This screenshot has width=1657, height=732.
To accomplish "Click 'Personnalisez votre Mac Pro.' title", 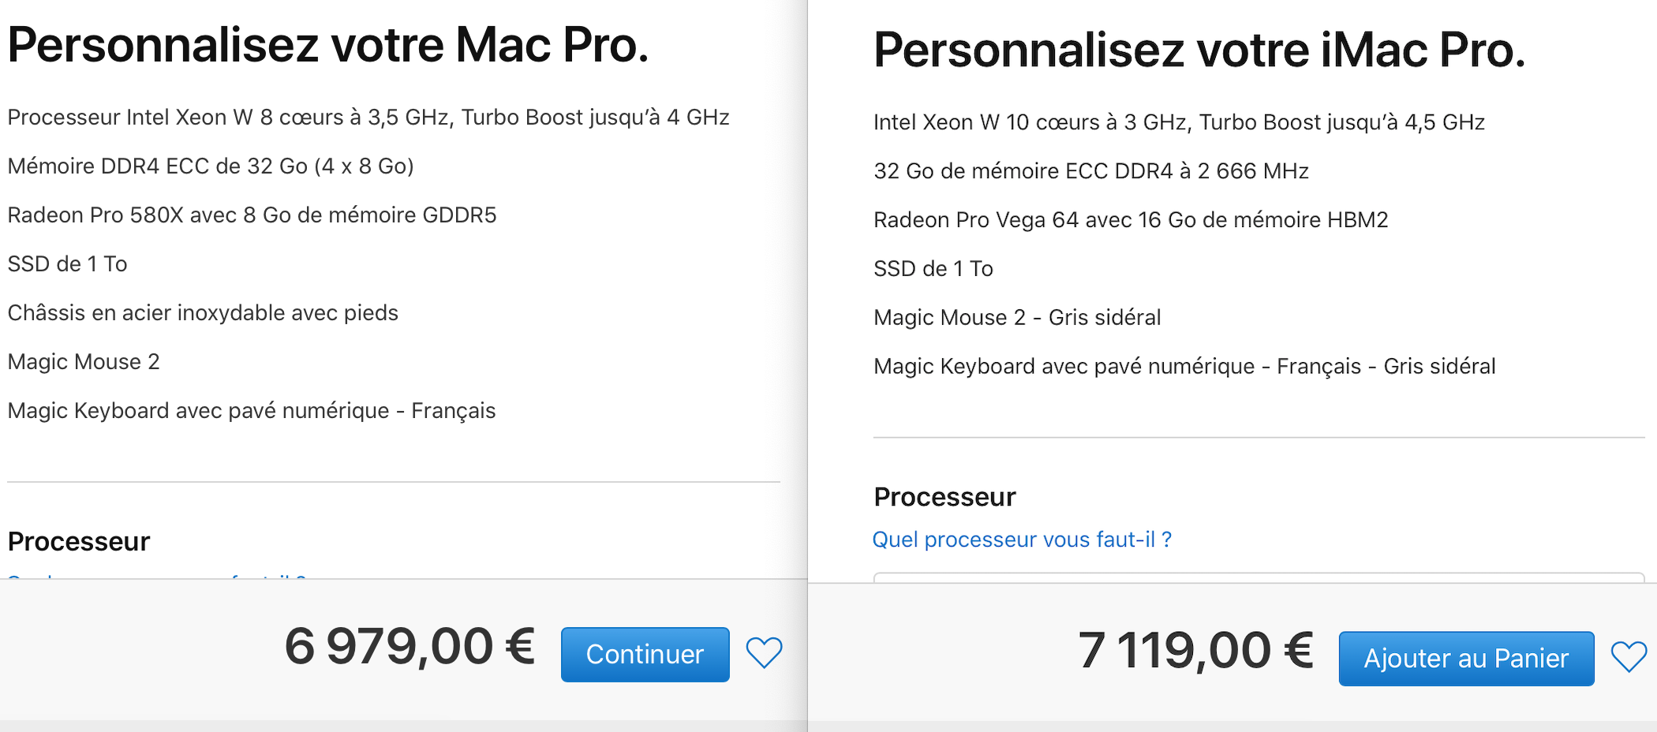I will pyautogui.click(x=328, y=45).
